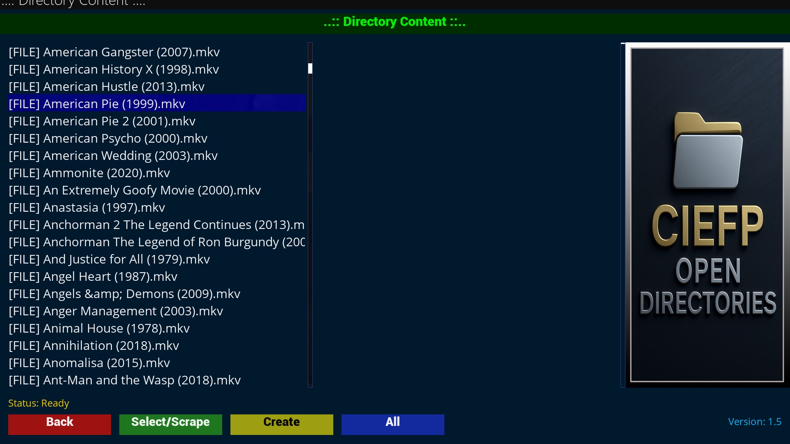Click the red Back button

[60, 424]
